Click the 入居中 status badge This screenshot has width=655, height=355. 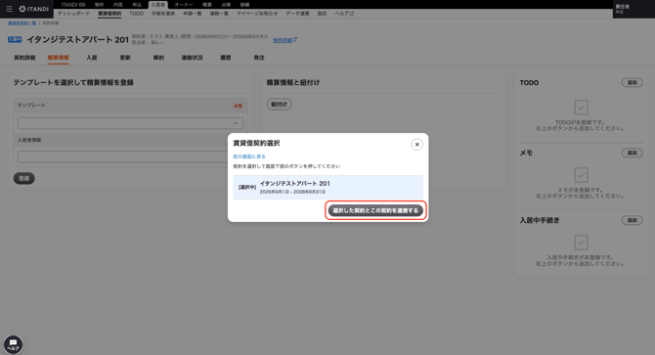pyautogui.click(x=15, y=40)
